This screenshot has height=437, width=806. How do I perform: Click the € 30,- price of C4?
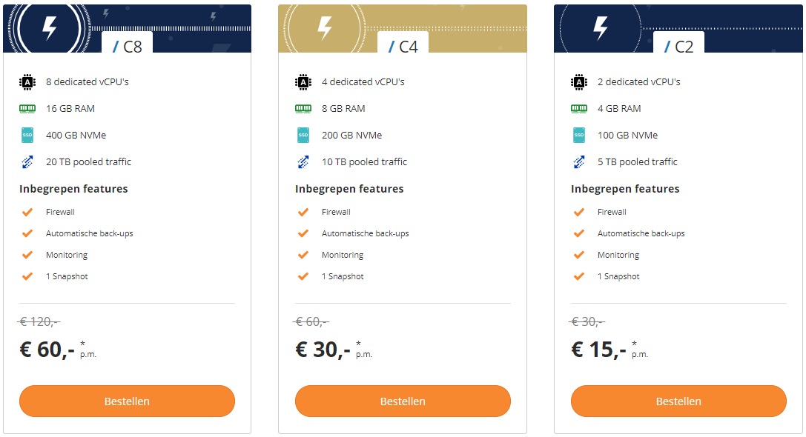click(x=323, y=350)
